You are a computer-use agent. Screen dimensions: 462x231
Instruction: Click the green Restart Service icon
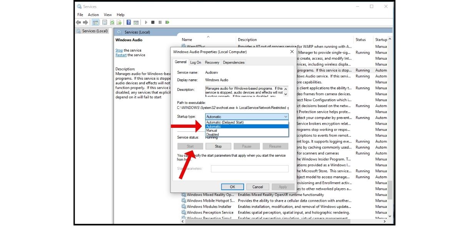click(167, 22)
